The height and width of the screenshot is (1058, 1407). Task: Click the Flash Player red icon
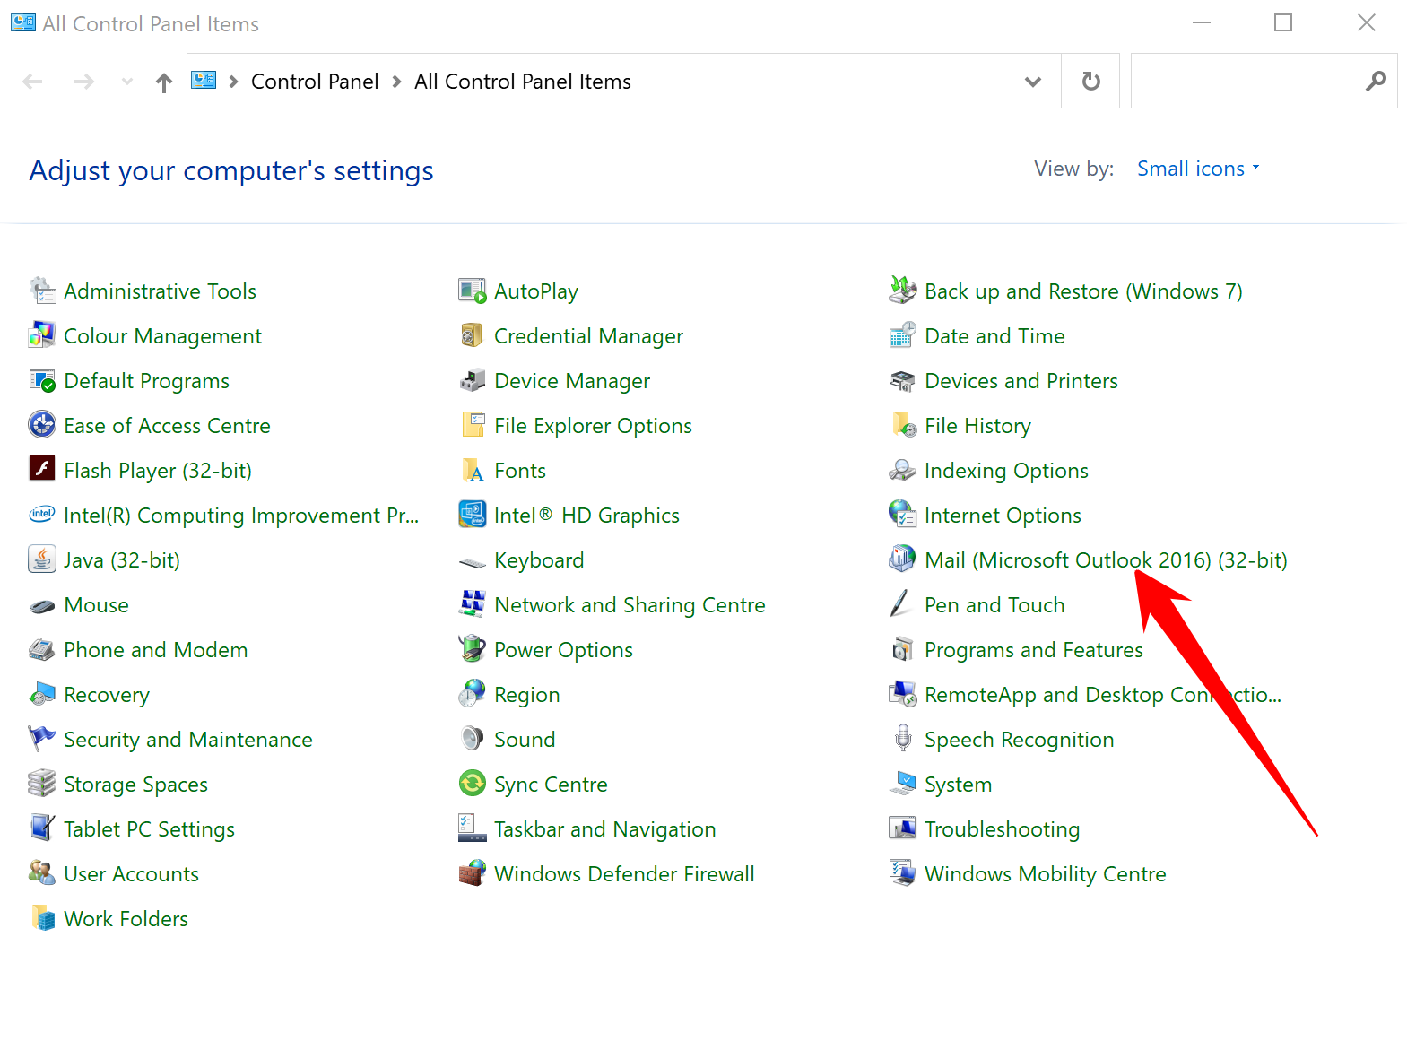42,468
